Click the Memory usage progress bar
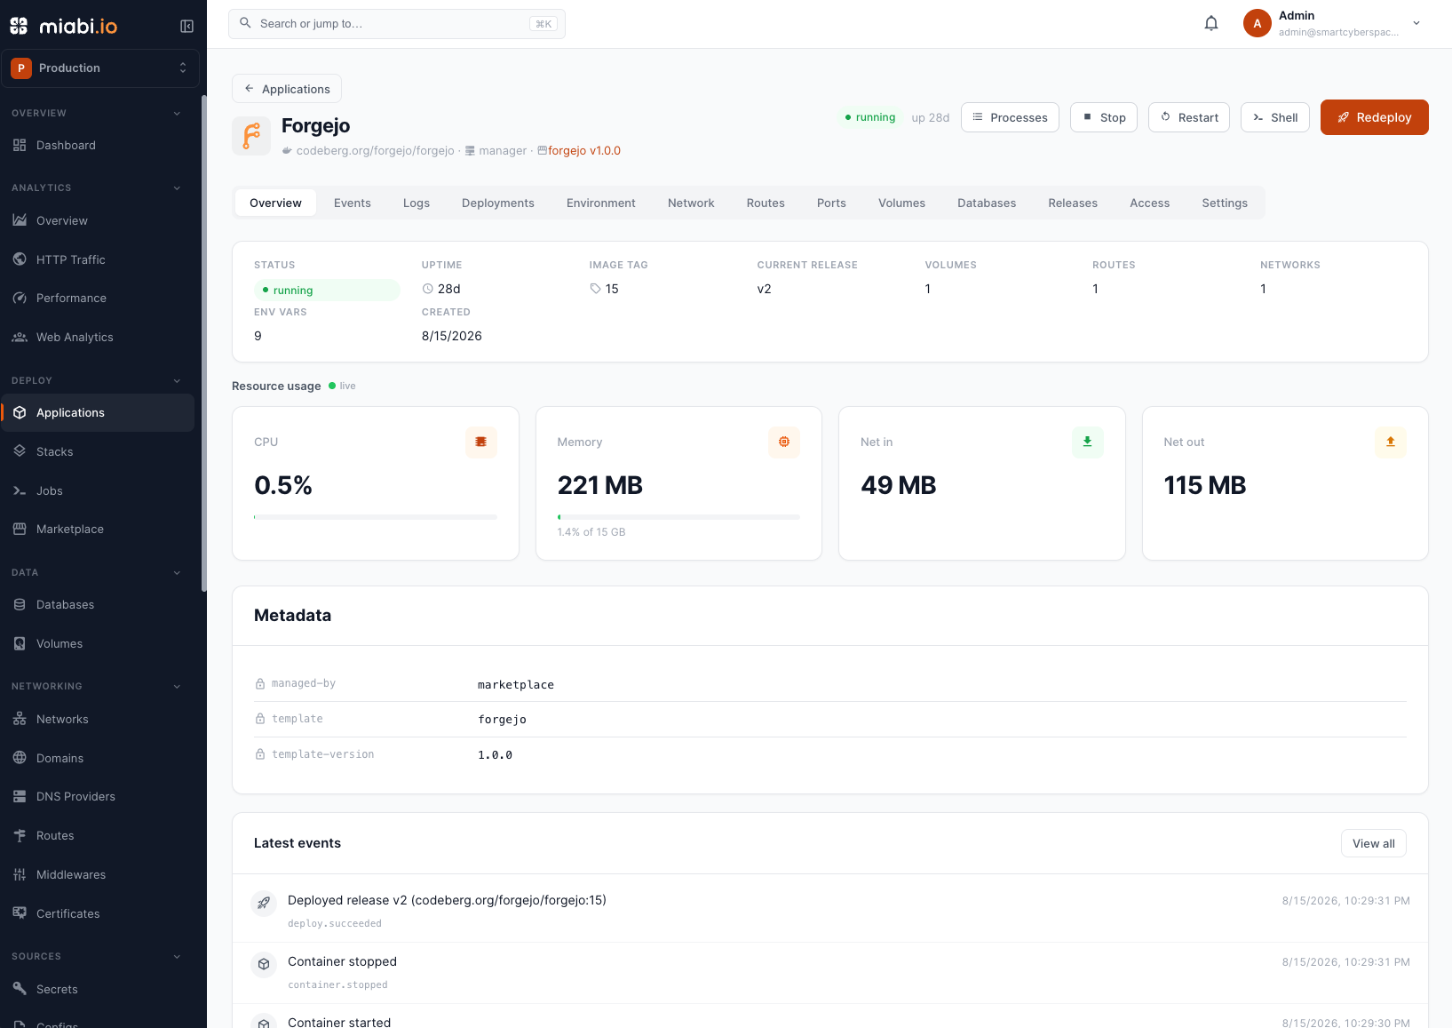The height and width of the screenshot is (1028, 1452). [678, 516]
